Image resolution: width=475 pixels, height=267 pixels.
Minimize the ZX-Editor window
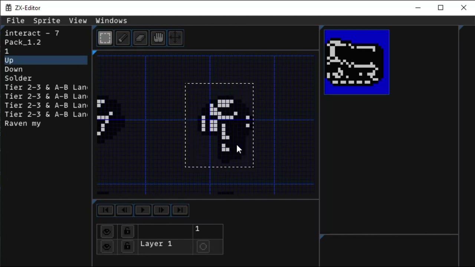(418, 8)
